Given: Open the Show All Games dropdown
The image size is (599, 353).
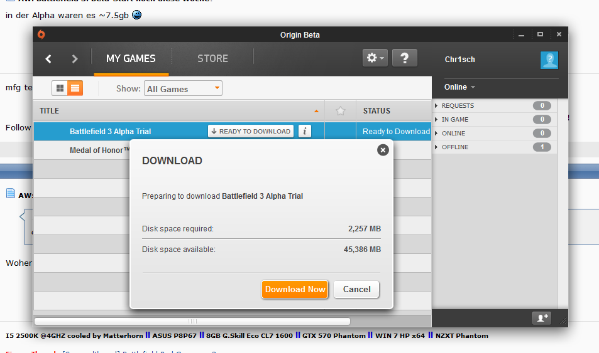Looking at the screenshot, I should coord(183,88).
